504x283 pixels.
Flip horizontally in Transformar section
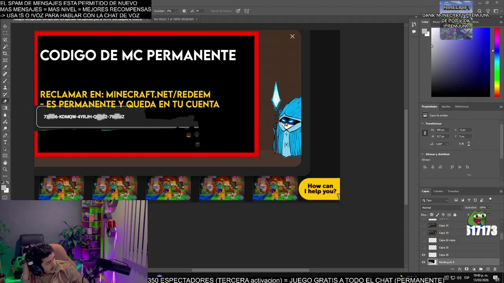pos(461,144)
